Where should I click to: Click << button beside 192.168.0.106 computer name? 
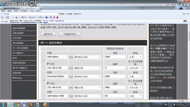point(71,68)
